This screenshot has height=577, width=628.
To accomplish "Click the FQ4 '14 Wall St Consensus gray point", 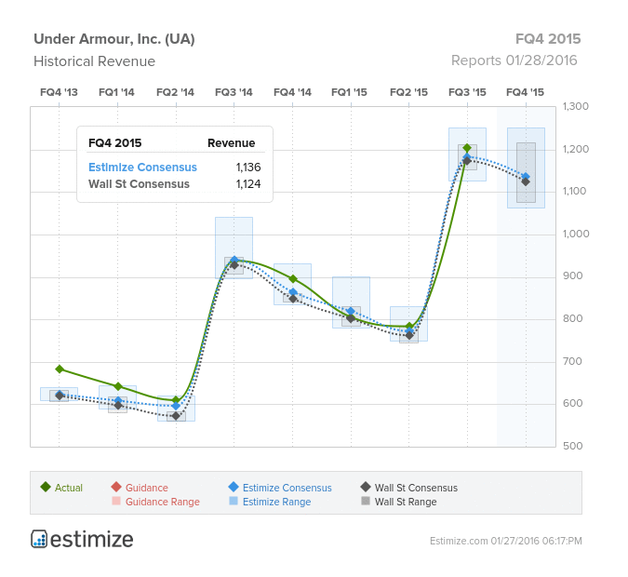I will (293, 299).
